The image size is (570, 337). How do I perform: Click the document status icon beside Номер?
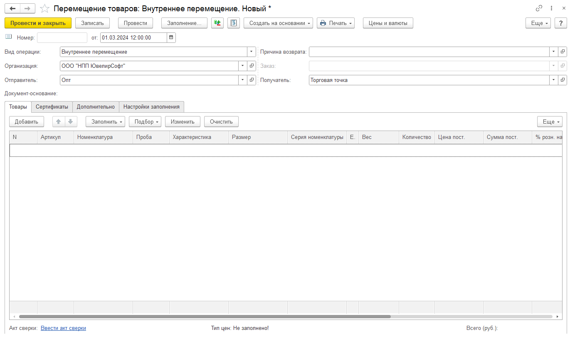click(x=9, y=37)
